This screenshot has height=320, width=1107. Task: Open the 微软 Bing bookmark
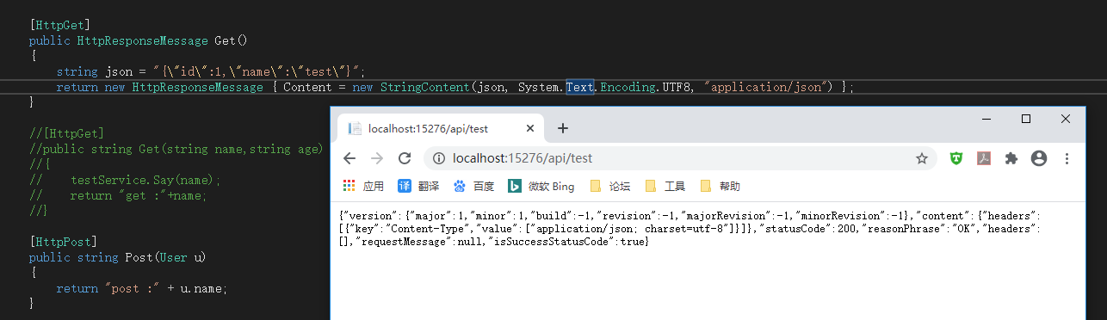541,186
